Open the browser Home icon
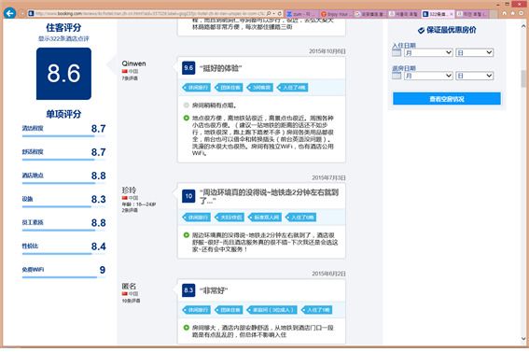529x352 pixels. tap(505, 13)
